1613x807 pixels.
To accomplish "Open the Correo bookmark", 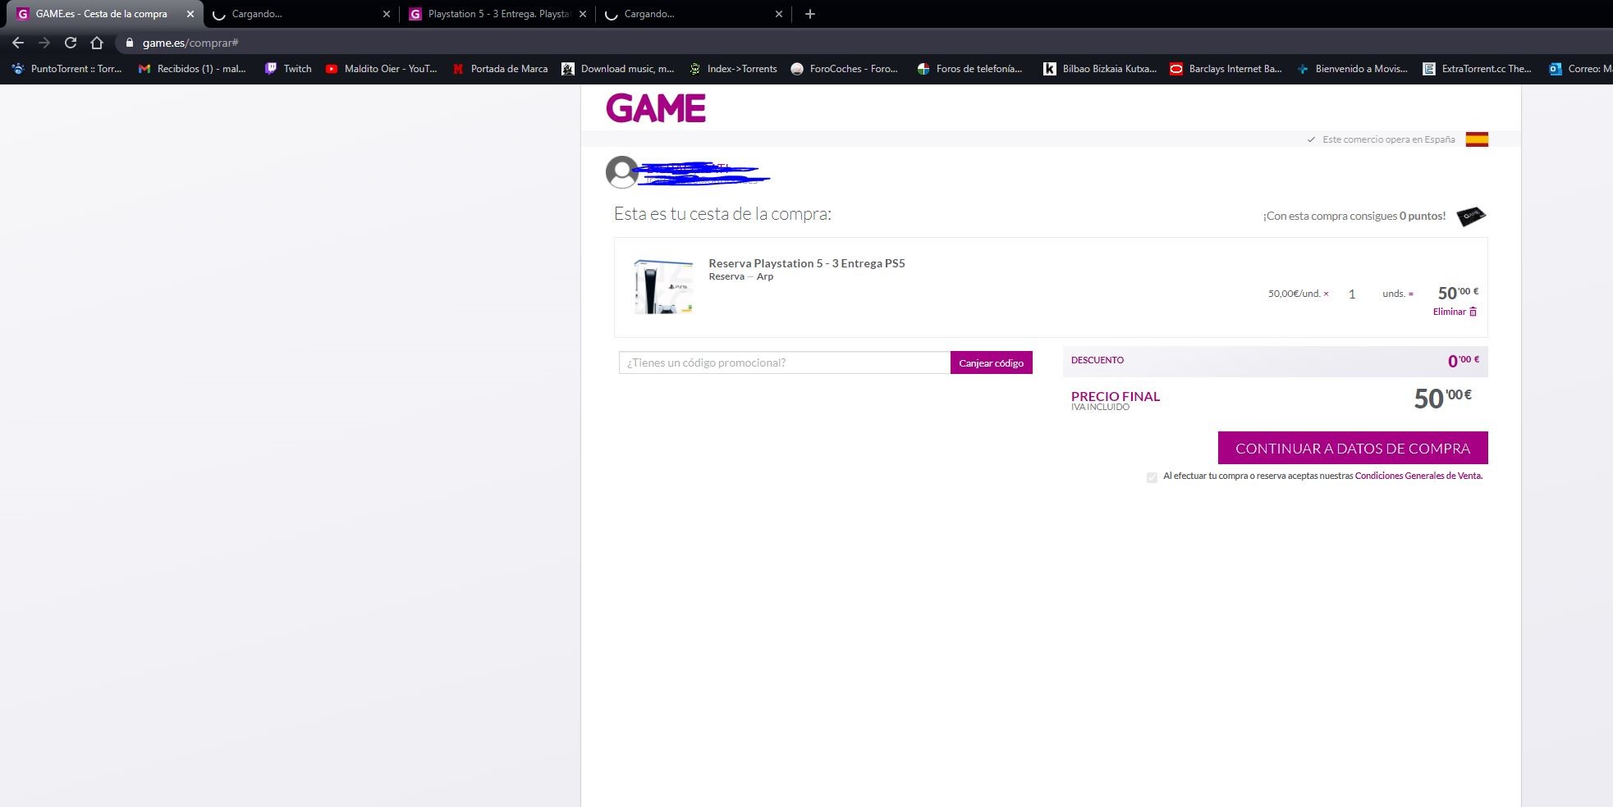I will [x=1580, y=69].
